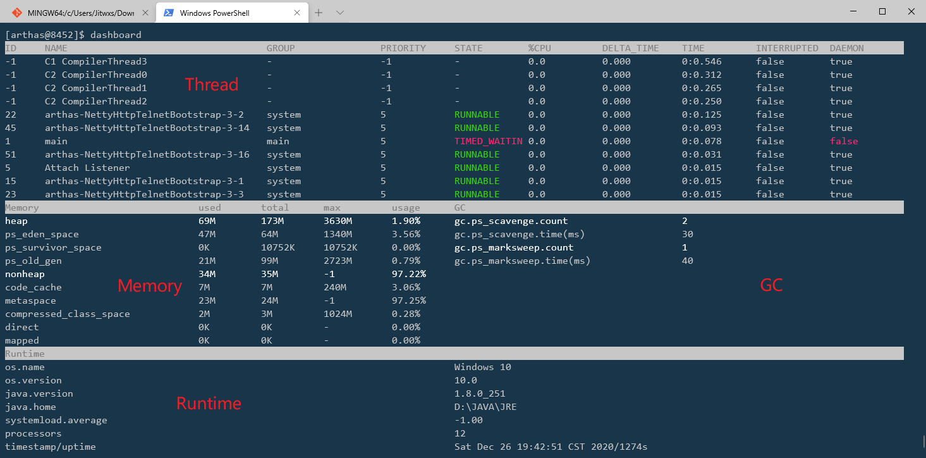Click the STATE column header in the thread table

[468, 48]
